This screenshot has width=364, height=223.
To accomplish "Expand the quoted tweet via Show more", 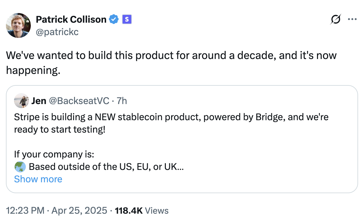I will pyautogui.click(x=38, y=179).
